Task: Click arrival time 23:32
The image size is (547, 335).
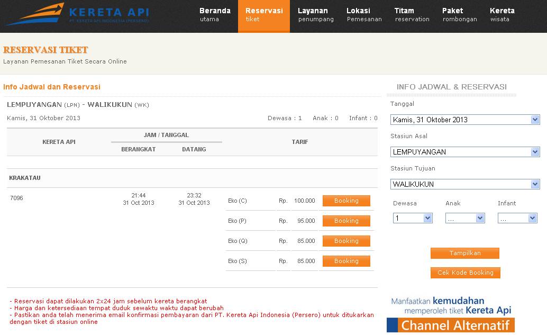Action: click(194, 195)
